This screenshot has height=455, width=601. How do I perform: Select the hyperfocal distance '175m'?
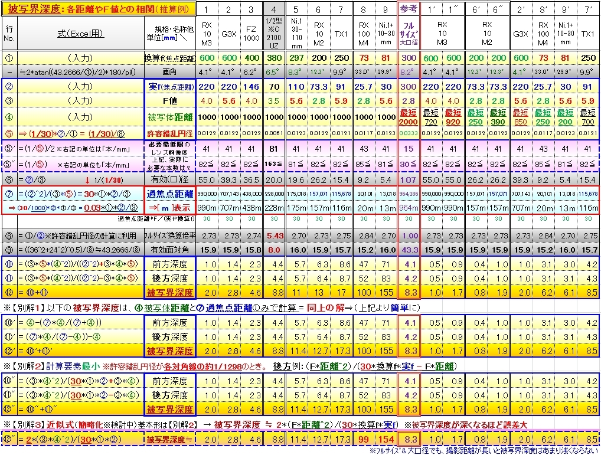(296, 208)
